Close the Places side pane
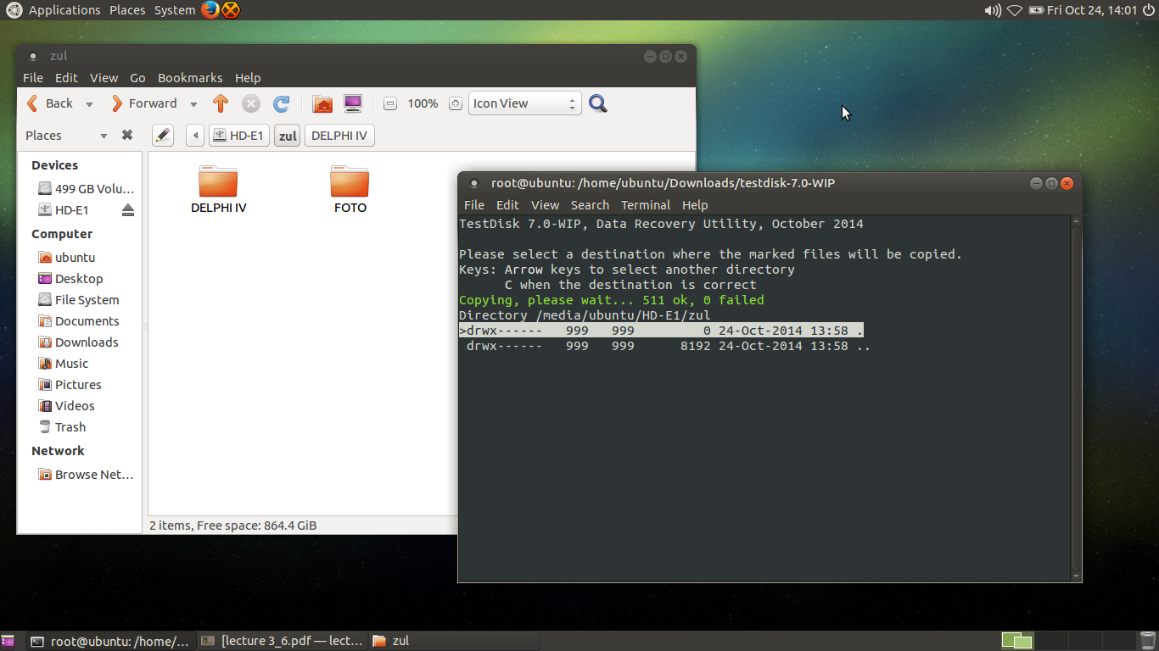 tap(127, 136)
